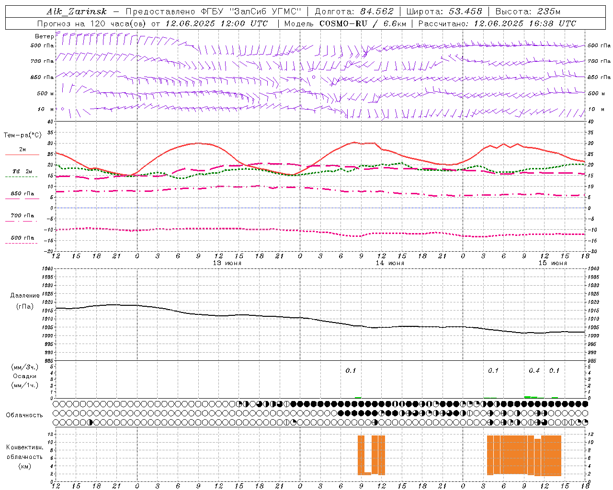This screenshot has width=613, height=490.
Task: Click the station title Aik_Zarinsk
Action: tap(77, 11)
